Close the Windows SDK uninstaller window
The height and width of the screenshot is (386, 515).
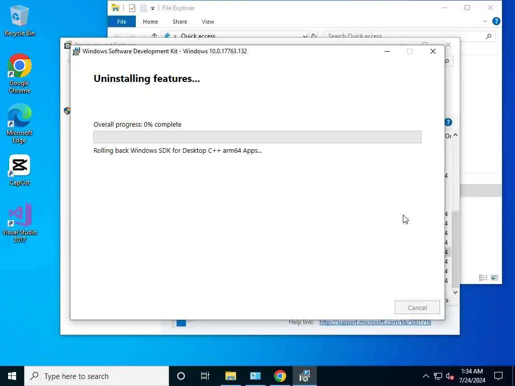coord(433,51)
